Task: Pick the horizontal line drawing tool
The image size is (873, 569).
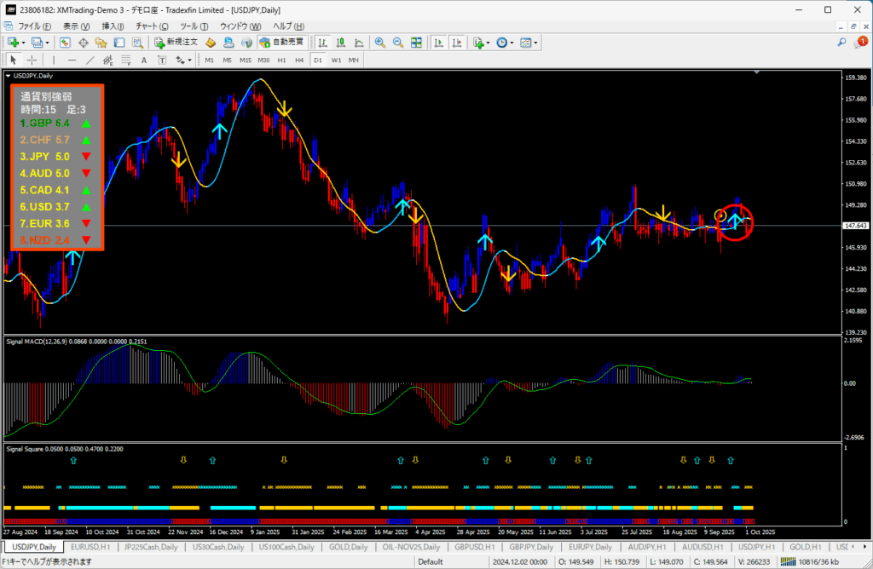Action: [72, 60]
